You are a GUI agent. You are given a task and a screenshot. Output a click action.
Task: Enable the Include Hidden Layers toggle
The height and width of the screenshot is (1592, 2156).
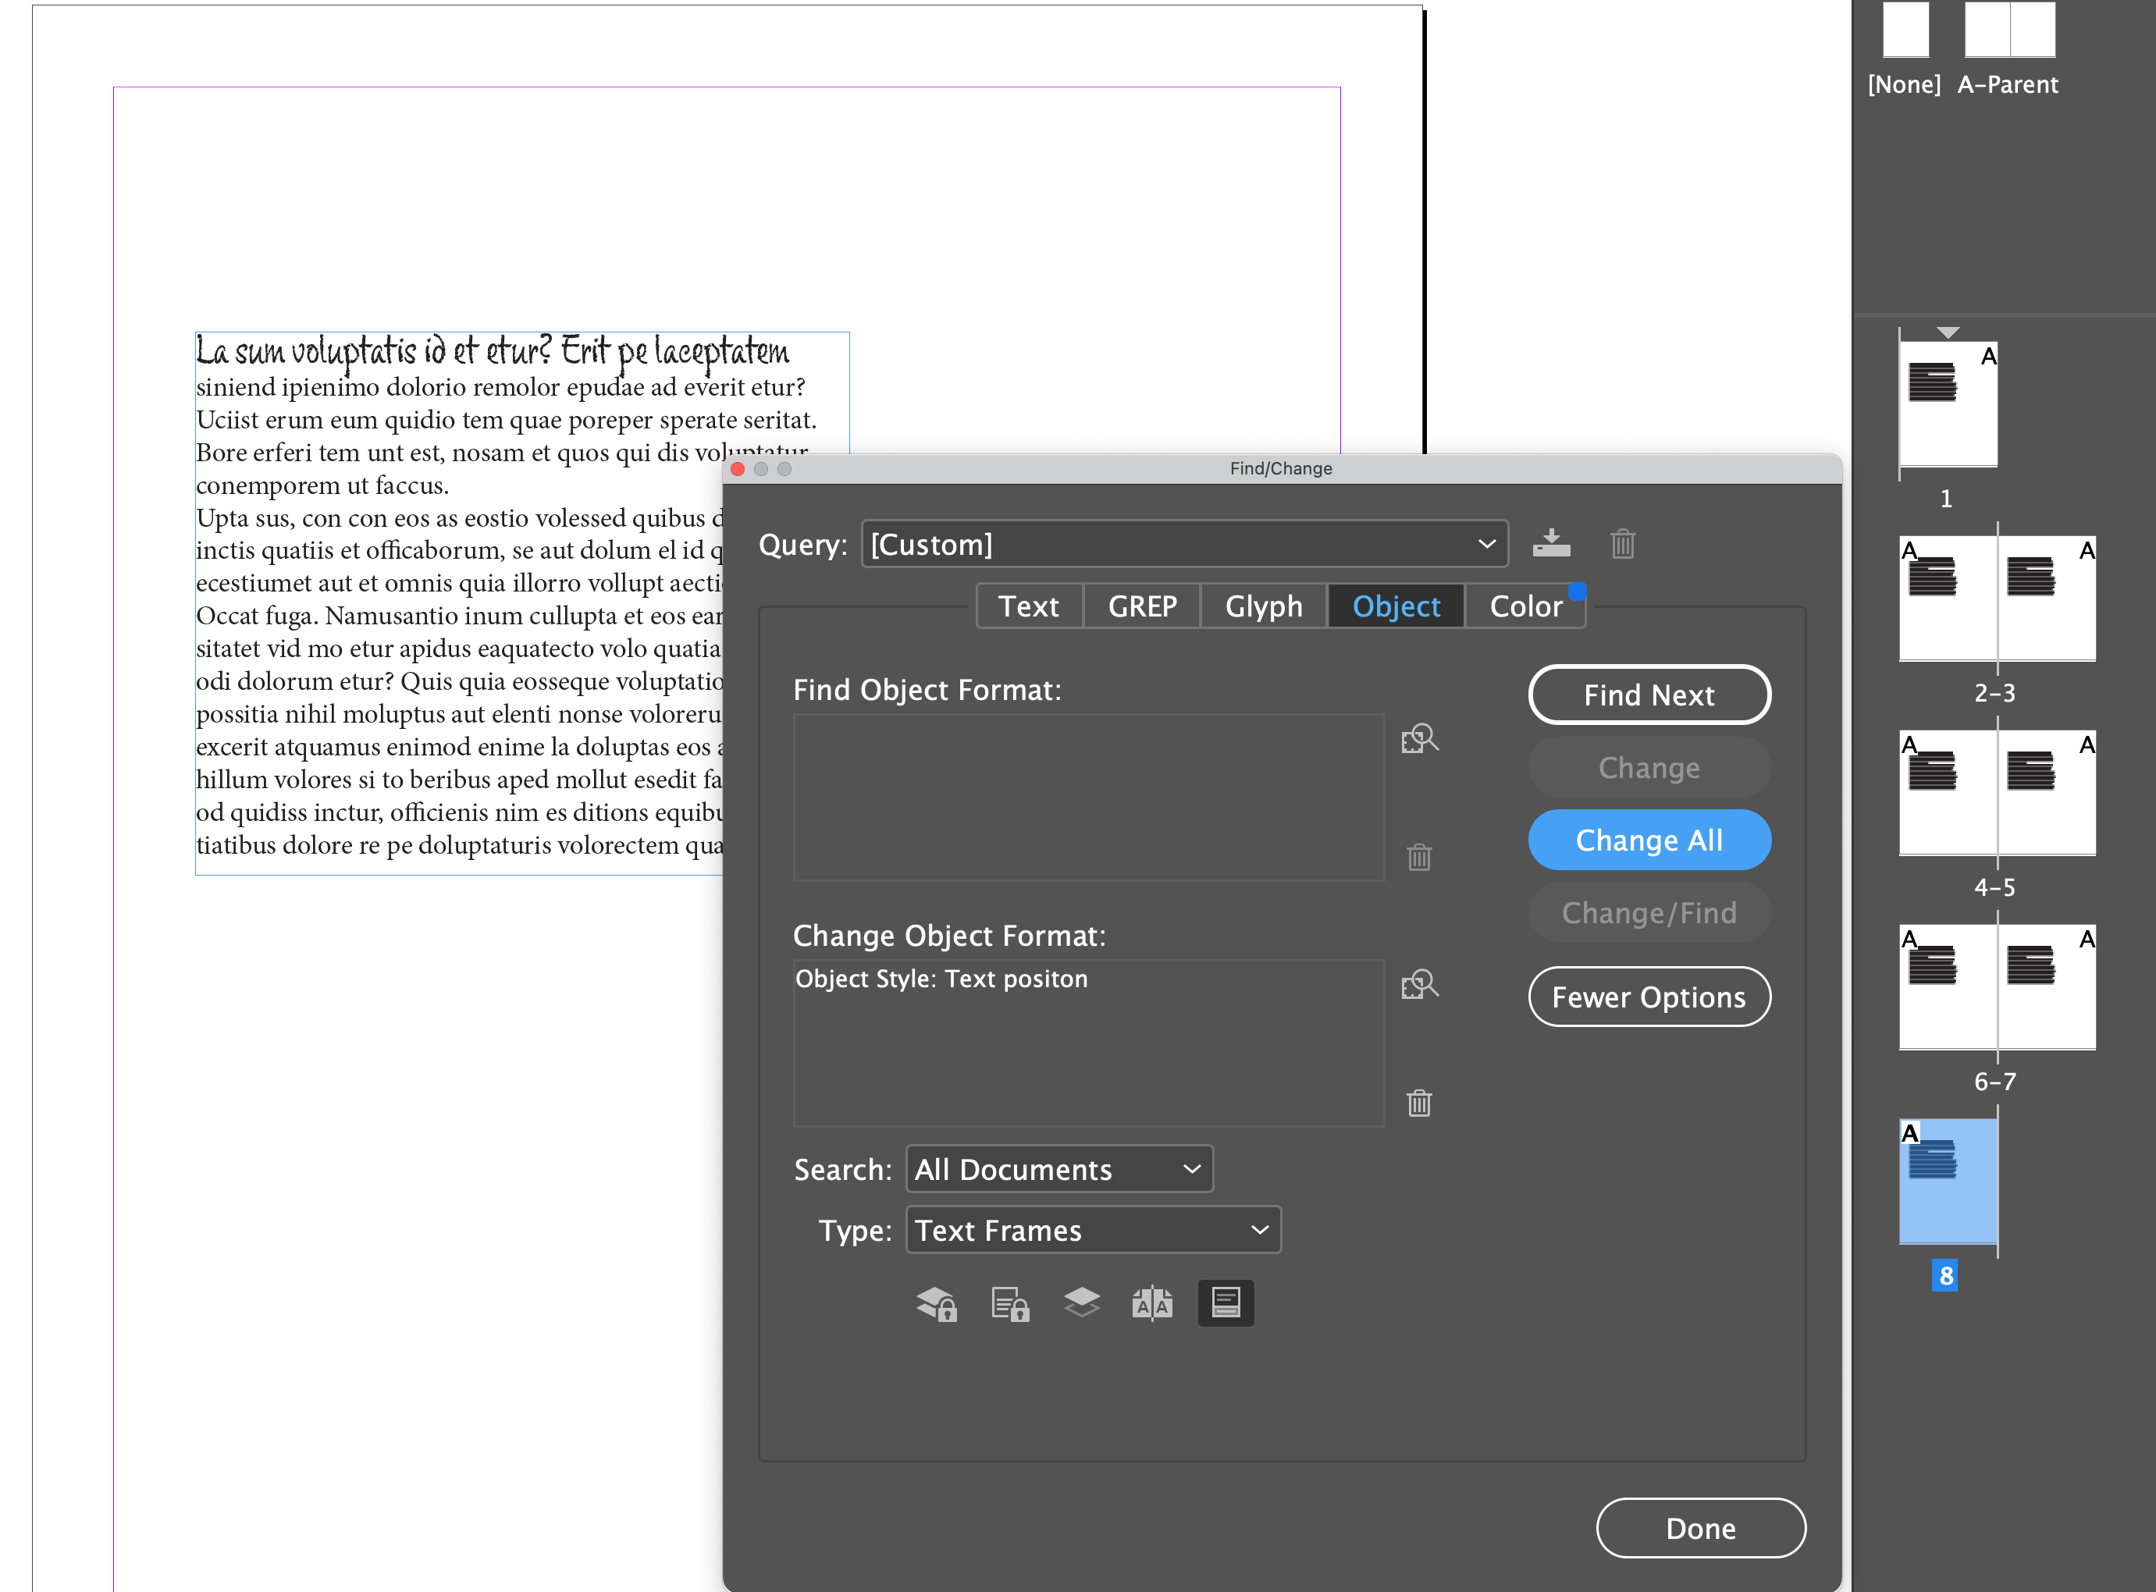pos(1081,1303)
